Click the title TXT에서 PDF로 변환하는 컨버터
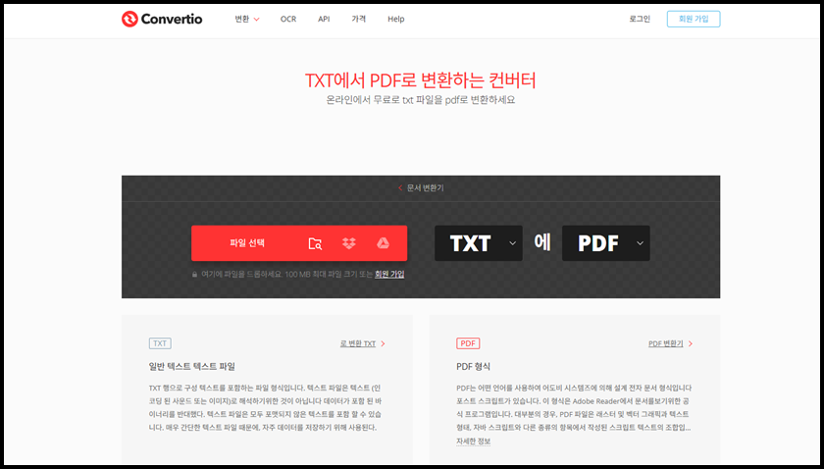This screenshot has height=469, width=824. tap(421, 80)
